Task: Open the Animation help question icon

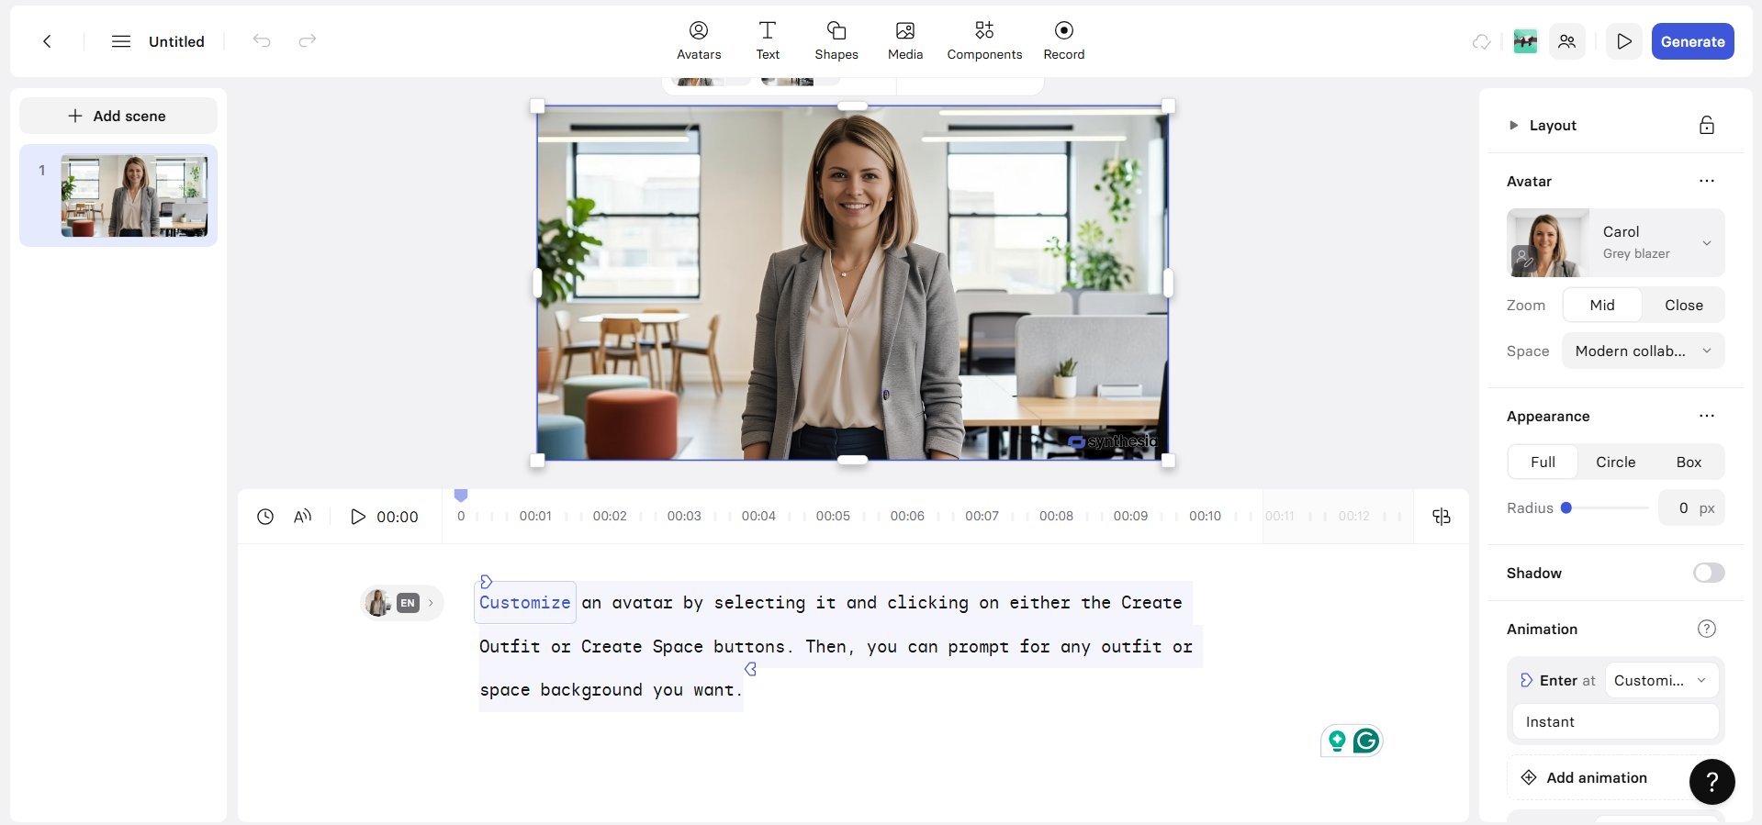Action: click(x=1707, y=629)
